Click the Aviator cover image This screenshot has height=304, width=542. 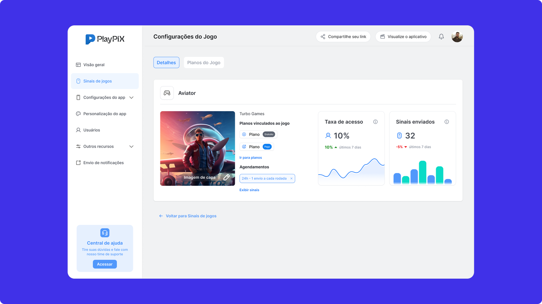[197, 148]
